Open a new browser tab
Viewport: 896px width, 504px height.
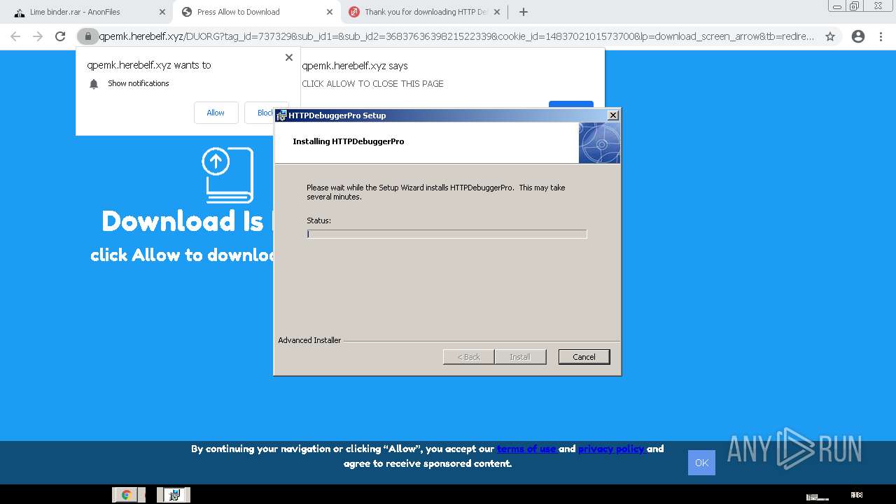tap(523, 12)
